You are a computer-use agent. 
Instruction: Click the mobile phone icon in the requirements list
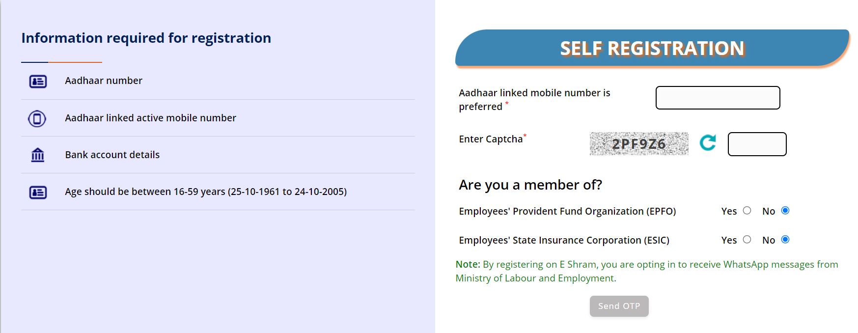pyautogui.click(x=37, y=118)
